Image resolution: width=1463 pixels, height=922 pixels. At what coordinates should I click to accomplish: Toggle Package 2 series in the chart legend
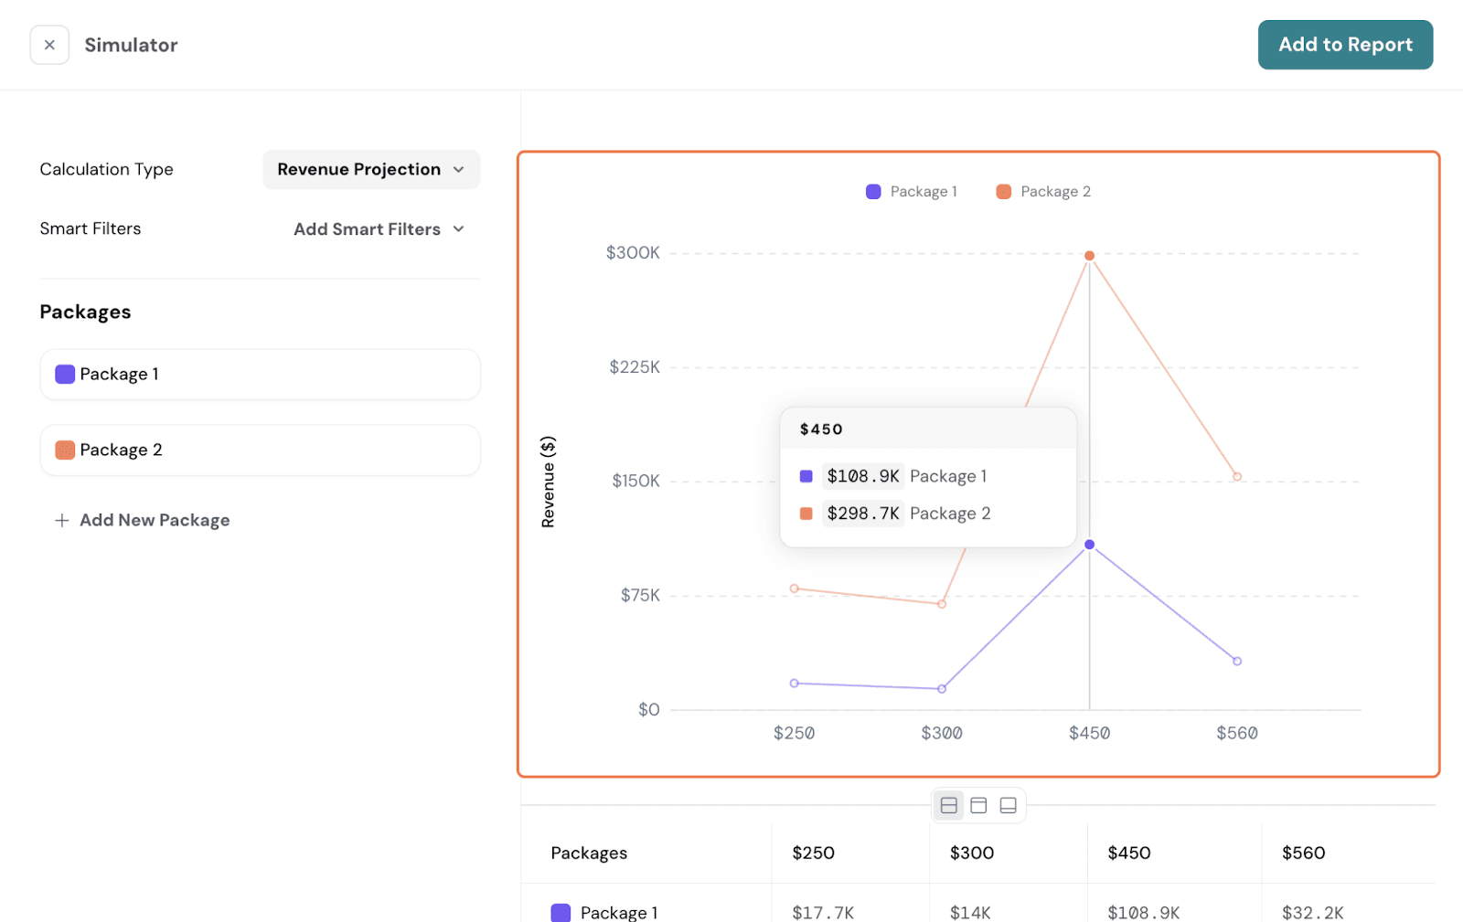1043,192
